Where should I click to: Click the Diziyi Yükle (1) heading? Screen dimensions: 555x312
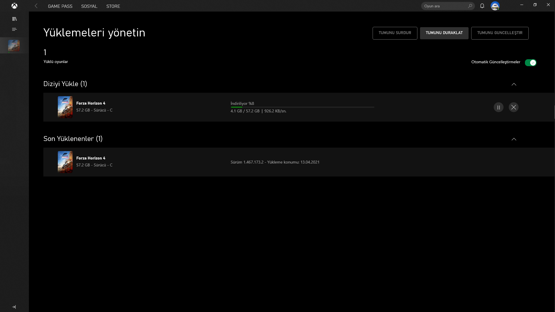[x=65, y=84]
